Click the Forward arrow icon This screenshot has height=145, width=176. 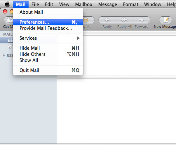coord(142,20)
